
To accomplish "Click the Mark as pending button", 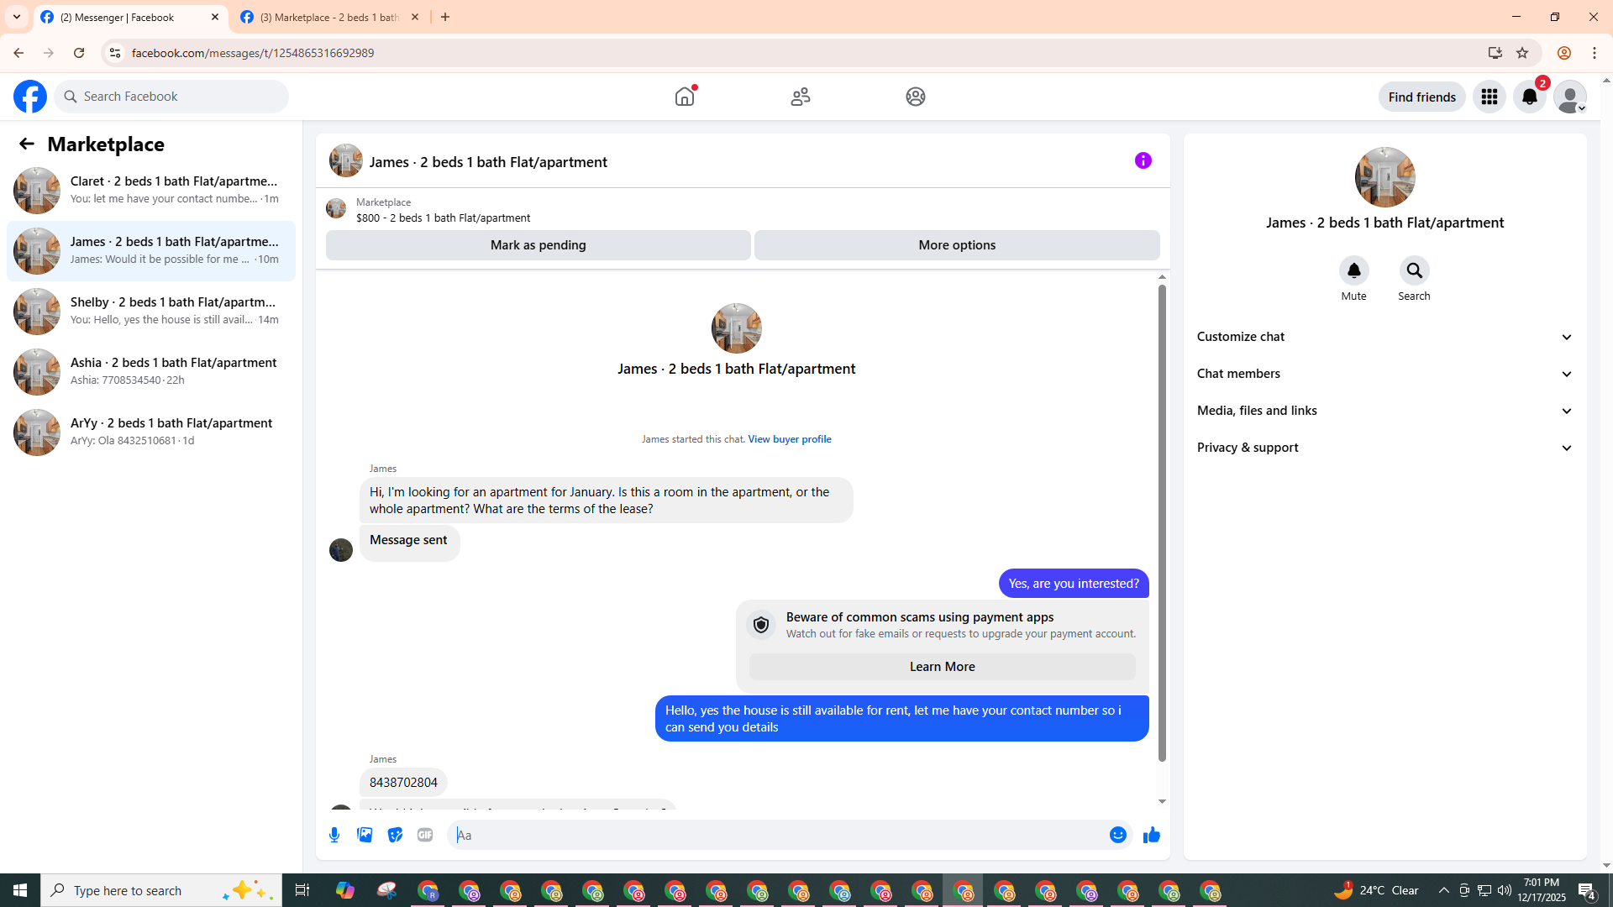I will [538, 245].
